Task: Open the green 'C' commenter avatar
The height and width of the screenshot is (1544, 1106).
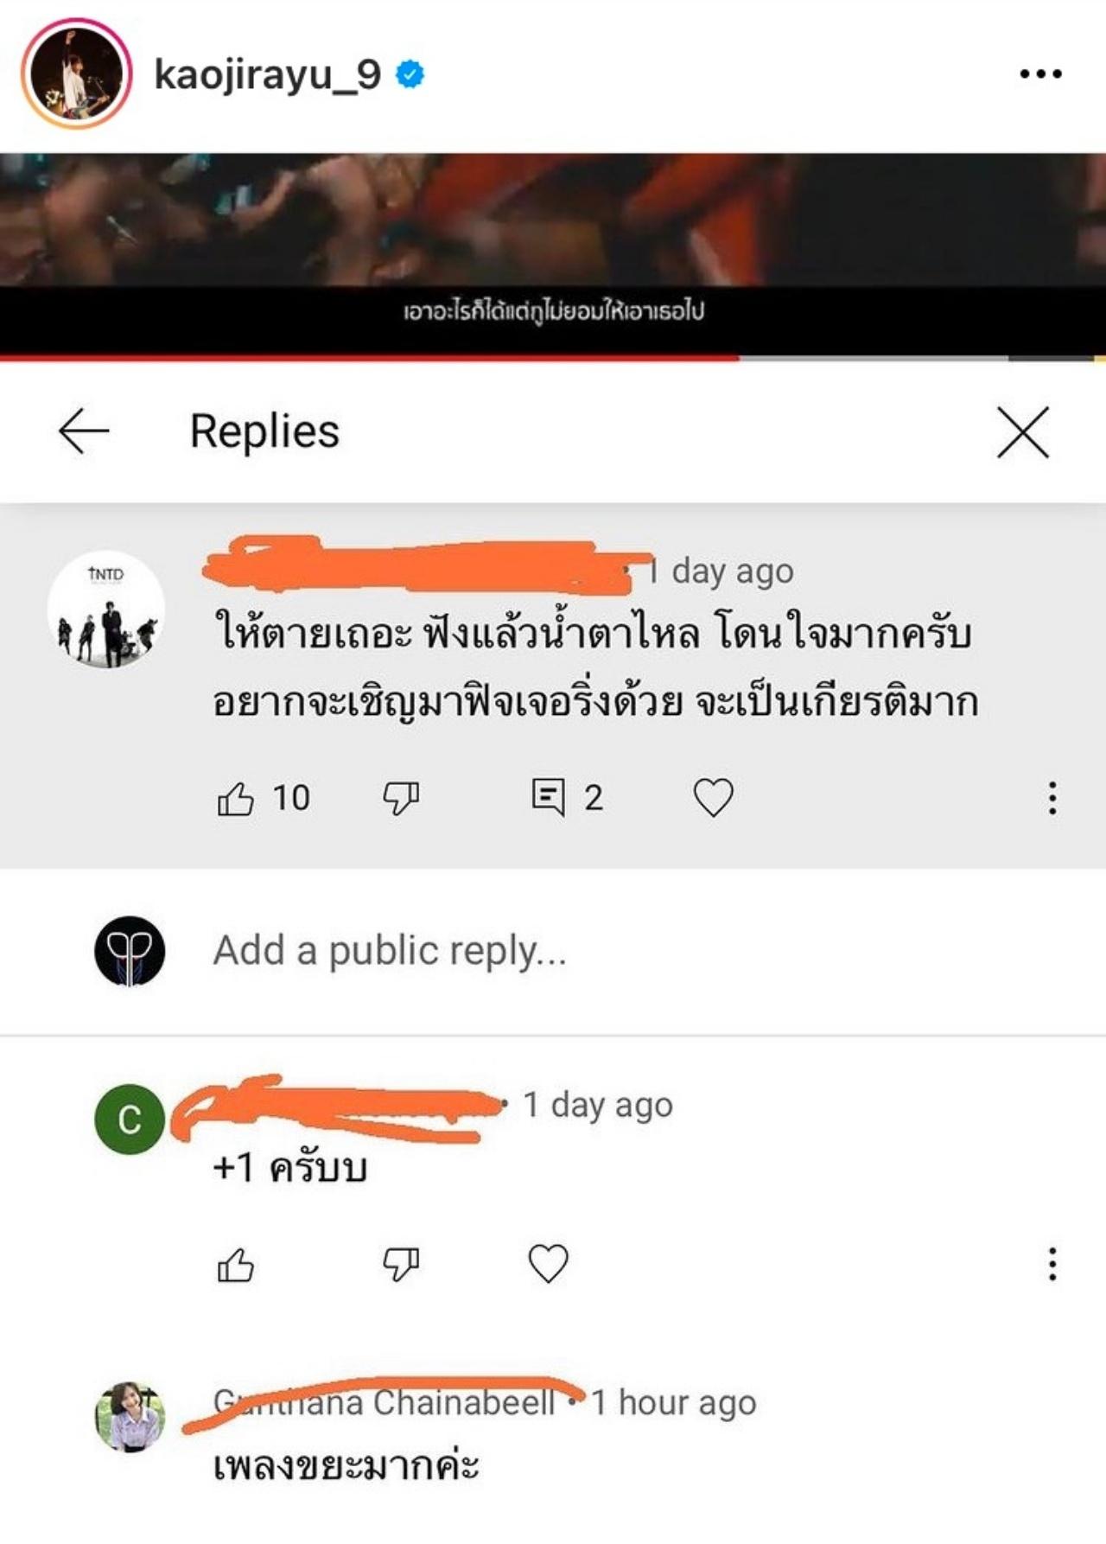Action: tap(129, 1119)
